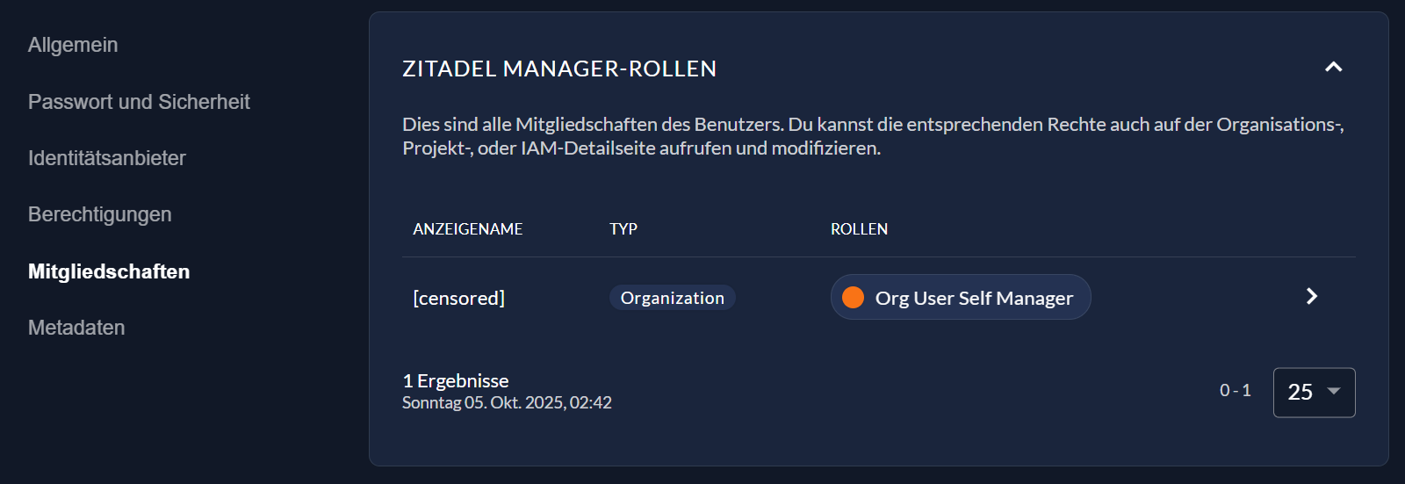This screenshot has height=484, width=1405.
Task: Select the [censored] membership row name
Action: pos(458,298)
